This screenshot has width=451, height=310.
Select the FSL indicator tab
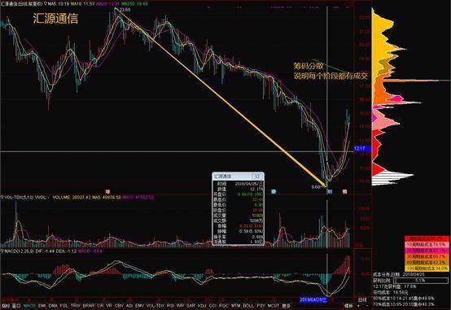(63, 306)
